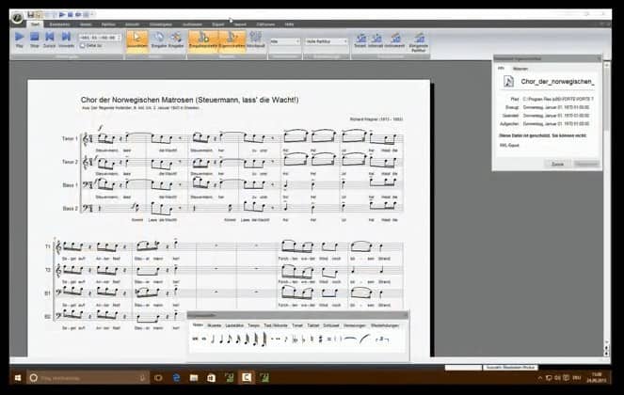Pick the whole note in the palette

(203, 340)
